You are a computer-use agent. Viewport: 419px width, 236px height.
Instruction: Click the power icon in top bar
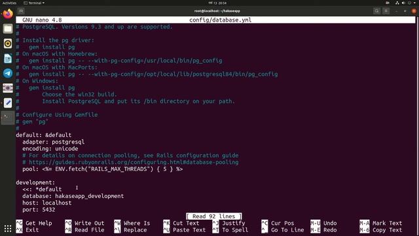pos(409,3)
